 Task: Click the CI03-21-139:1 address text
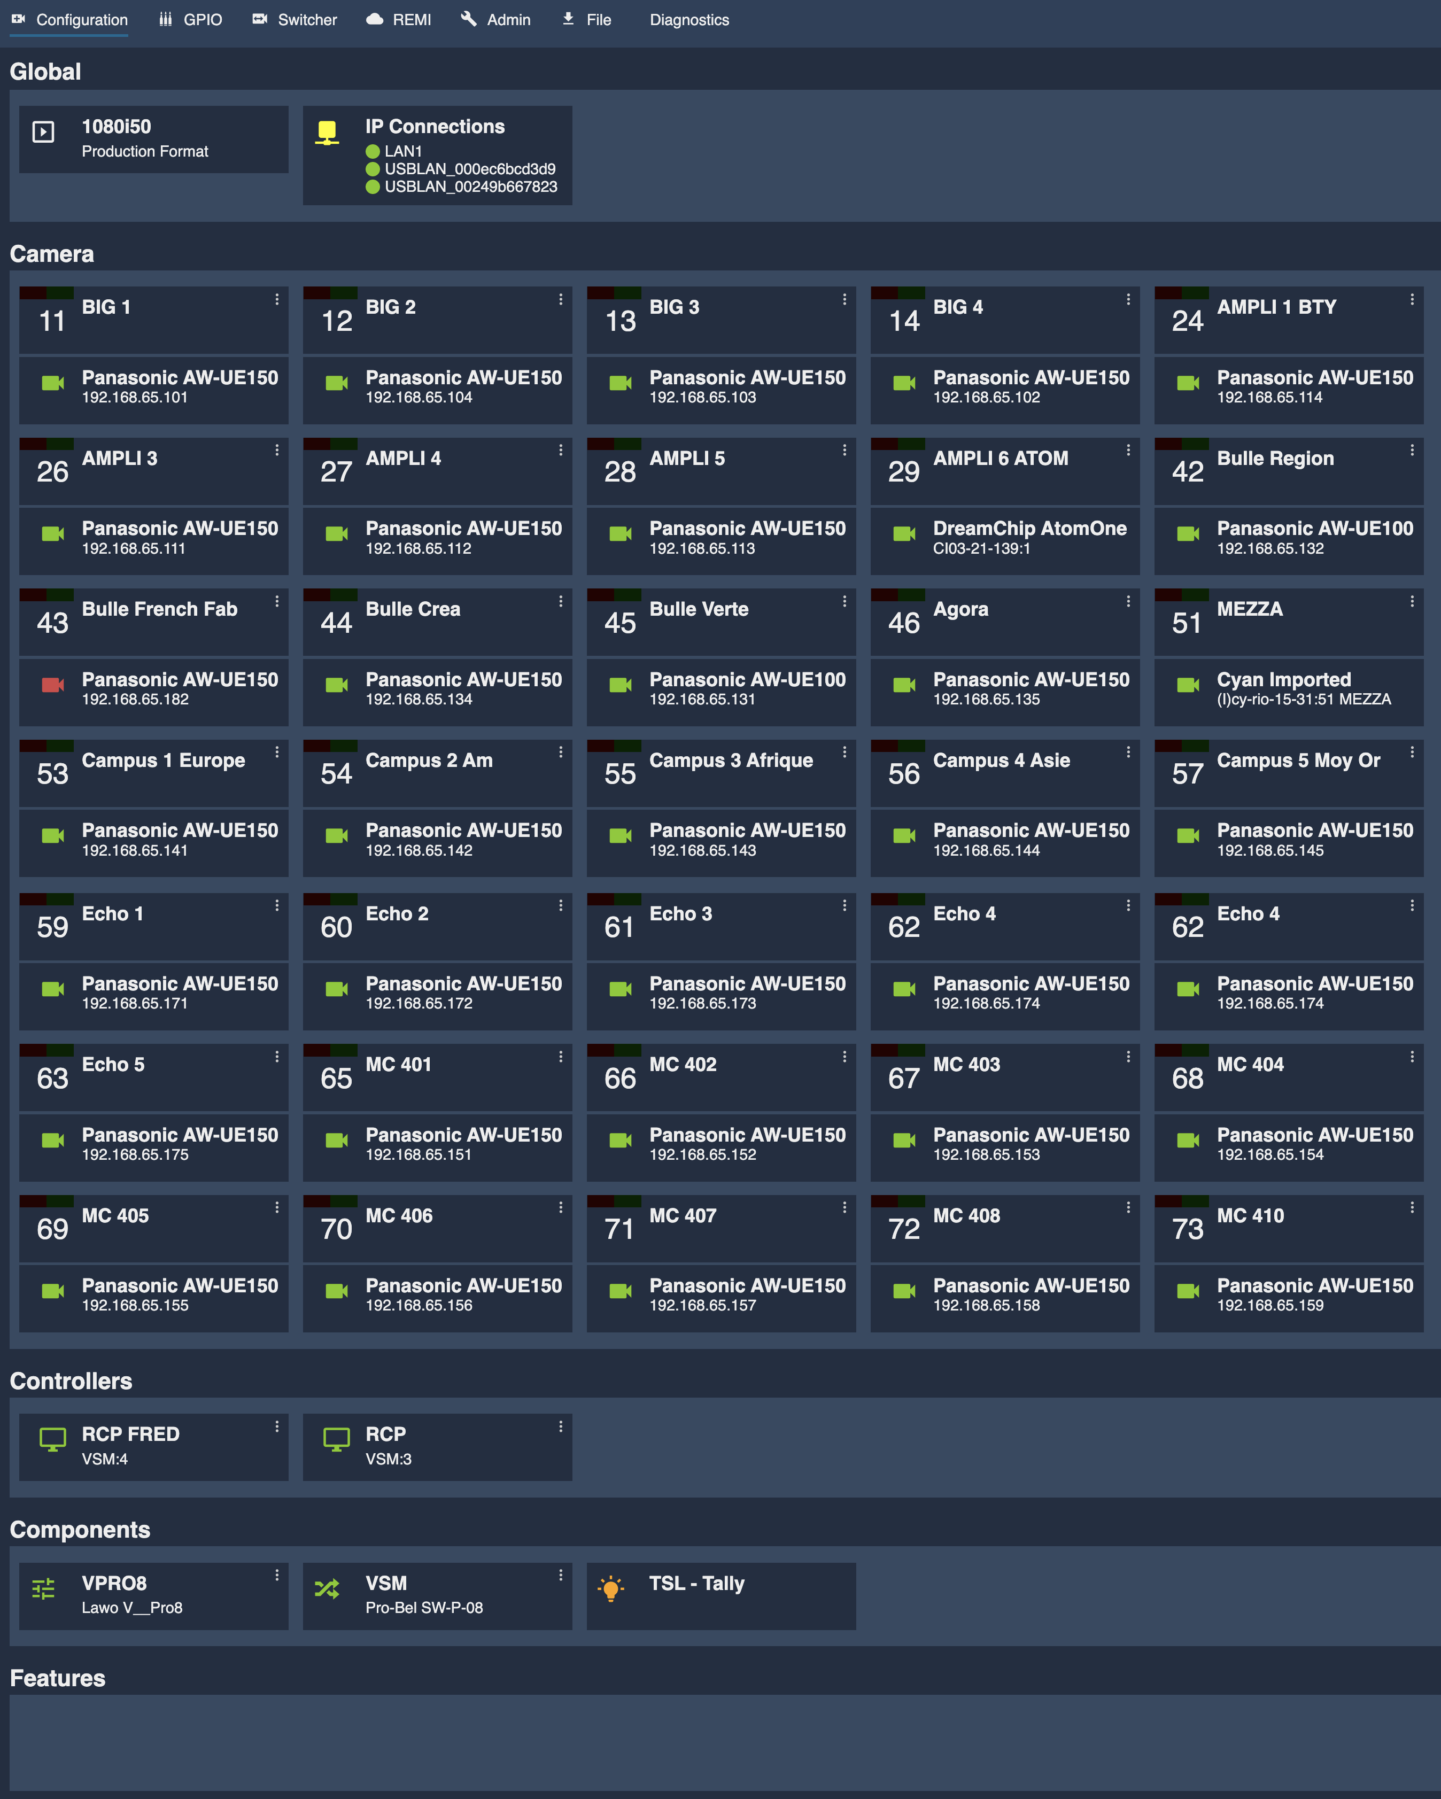tap(981, 549)
